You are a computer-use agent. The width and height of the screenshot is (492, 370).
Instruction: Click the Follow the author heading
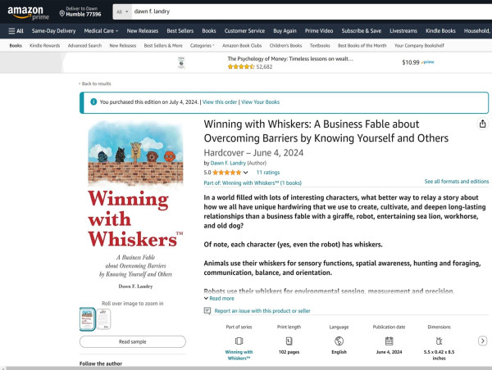click(x=101, y=363)
